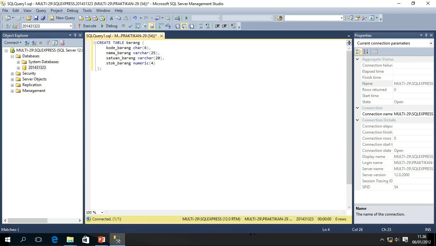Image resolution: width=436 pixels, height=246 pixels.
Task: Toggle Results to File mode
Action: (191, 26)
